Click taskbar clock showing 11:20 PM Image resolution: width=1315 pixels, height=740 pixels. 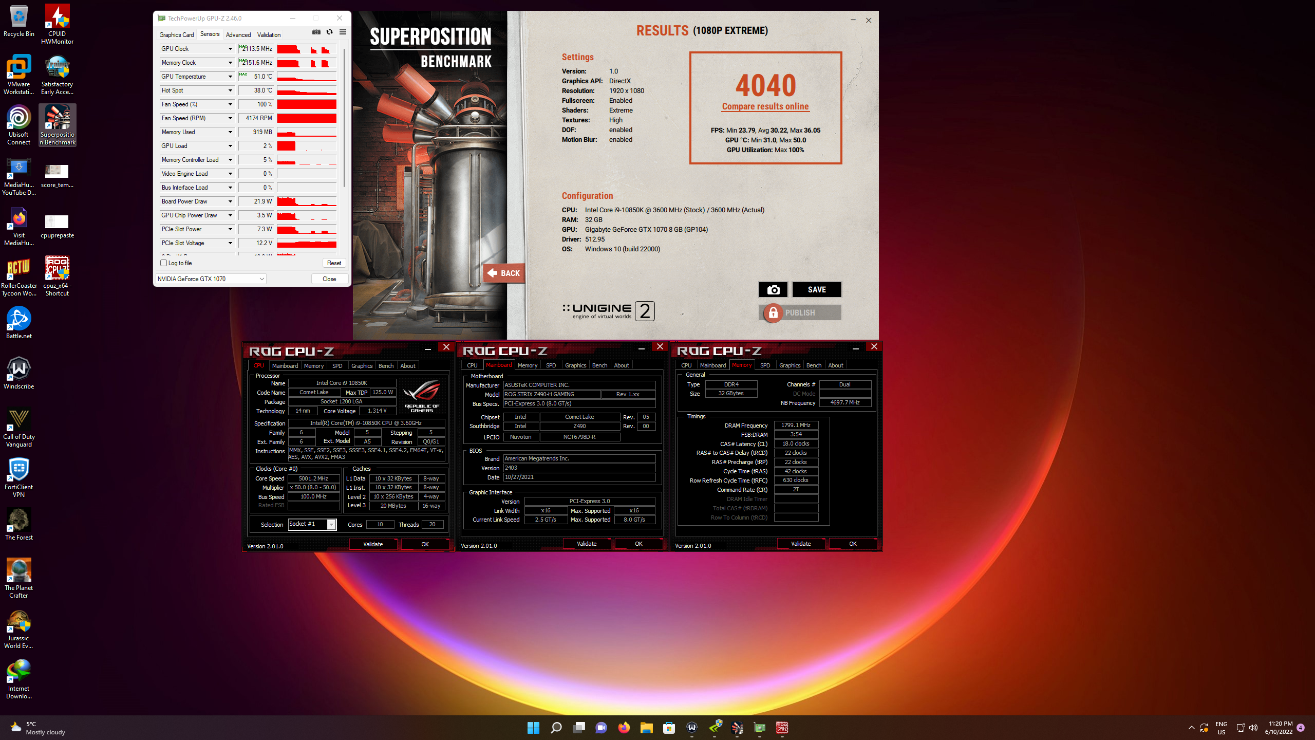pos(1278,728)
